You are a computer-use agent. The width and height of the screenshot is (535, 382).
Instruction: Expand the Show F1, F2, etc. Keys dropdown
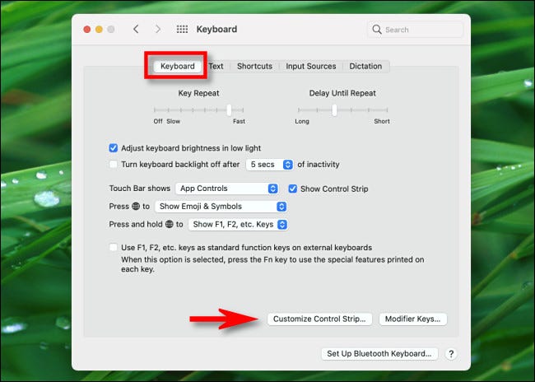(238, 224)
